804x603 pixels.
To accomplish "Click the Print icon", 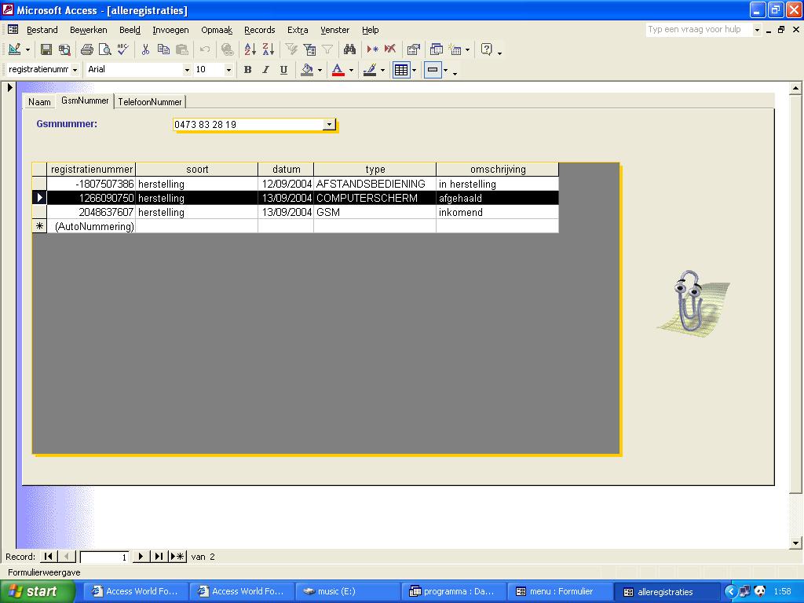I will [x=87, y=49].
